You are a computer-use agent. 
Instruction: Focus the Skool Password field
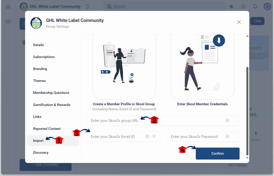pyautogui.click(x=203, y=137)
